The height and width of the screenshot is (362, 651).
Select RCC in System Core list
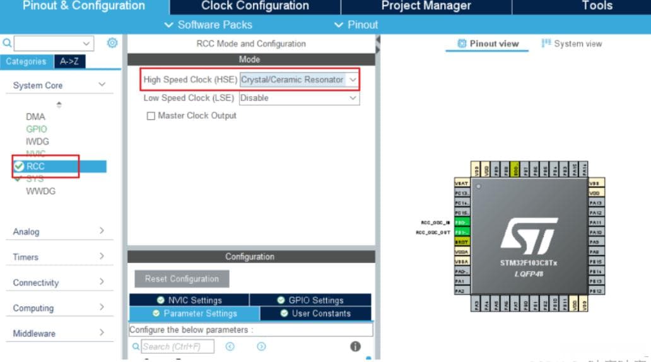[59, 166]
